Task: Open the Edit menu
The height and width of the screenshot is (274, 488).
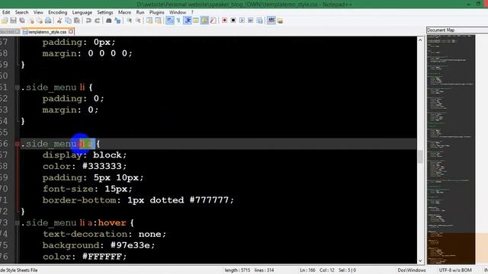Action: point(6,12)
